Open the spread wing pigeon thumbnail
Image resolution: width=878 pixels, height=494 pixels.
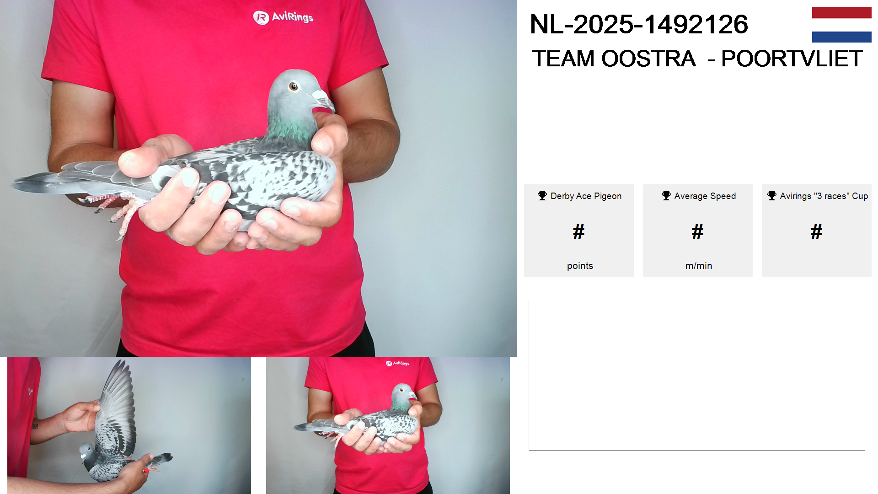pos(129,425)
